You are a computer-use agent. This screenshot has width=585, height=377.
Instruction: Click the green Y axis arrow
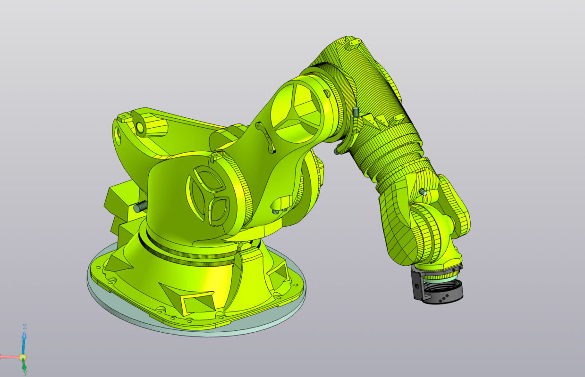pyautogui.click(x=24, y=368)
